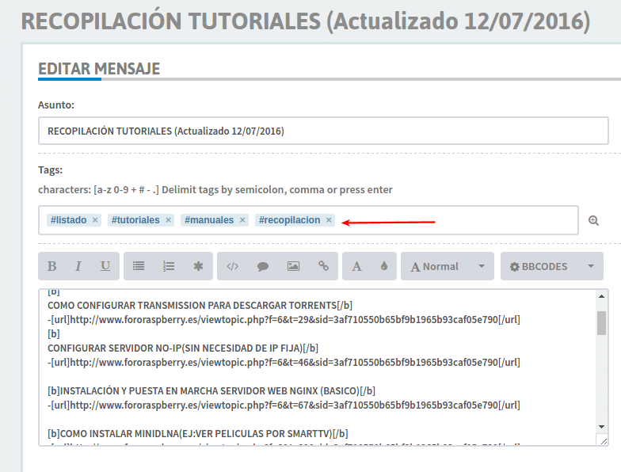Click the font letter A button
Image resolution: width=621 pixels, height=472 pixels.
[356, 267]
